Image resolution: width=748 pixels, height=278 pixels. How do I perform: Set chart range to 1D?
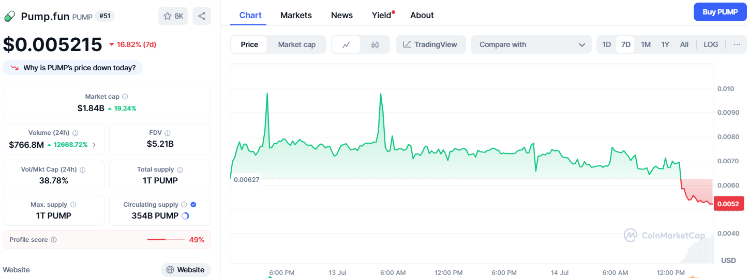tap(607, 44)
